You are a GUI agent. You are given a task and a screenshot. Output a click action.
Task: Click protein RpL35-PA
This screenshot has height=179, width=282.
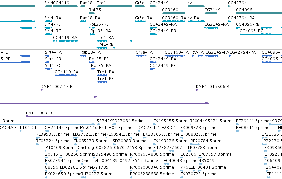tap(93, 69)
